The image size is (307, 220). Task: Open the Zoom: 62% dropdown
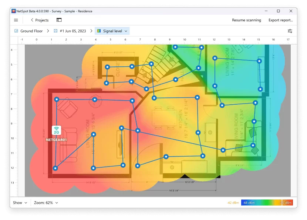(46, 203)
